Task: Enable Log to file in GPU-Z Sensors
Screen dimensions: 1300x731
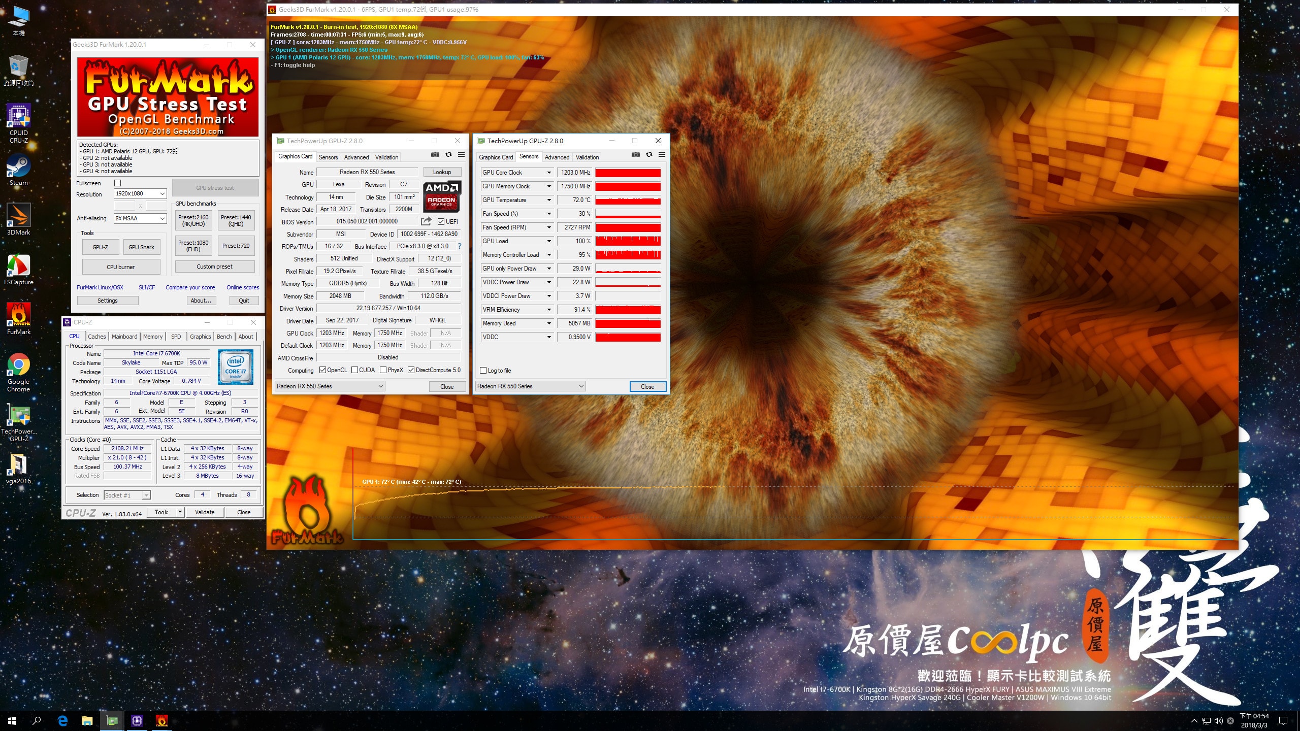Action: click(483, 371)
